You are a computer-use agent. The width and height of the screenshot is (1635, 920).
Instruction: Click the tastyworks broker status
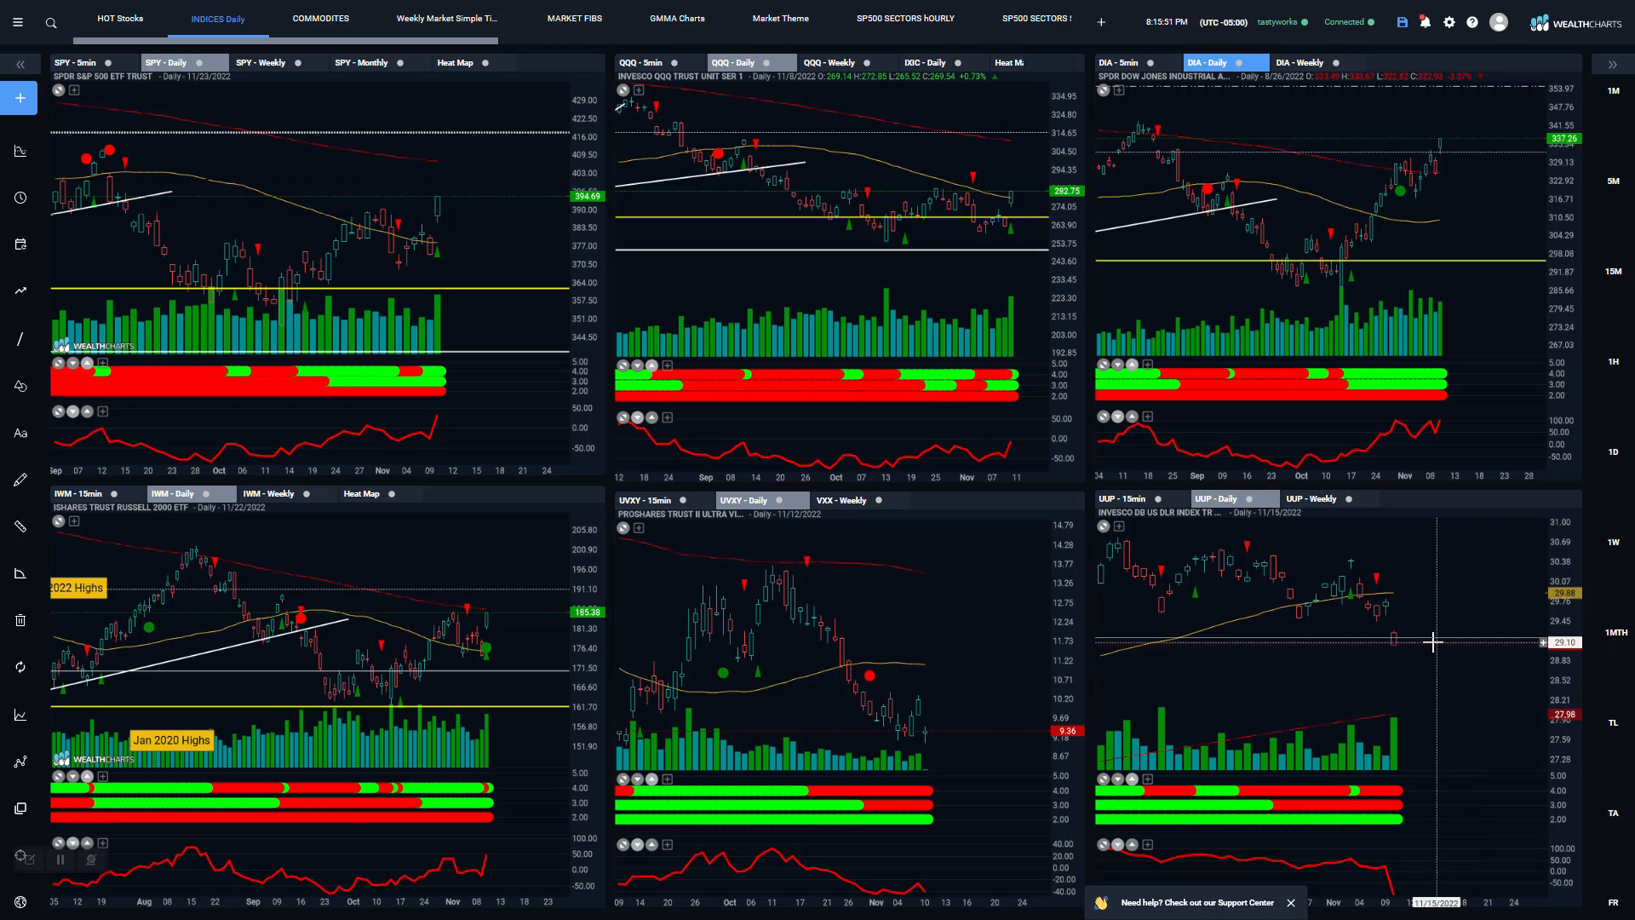point(1282,22)
